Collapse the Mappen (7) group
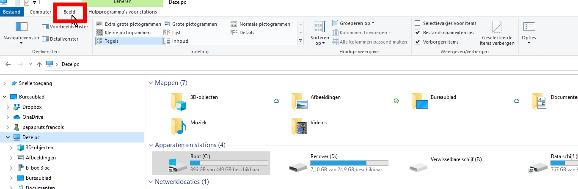The height and width of the screenshot is (189, 578). (x=151, y=83)
